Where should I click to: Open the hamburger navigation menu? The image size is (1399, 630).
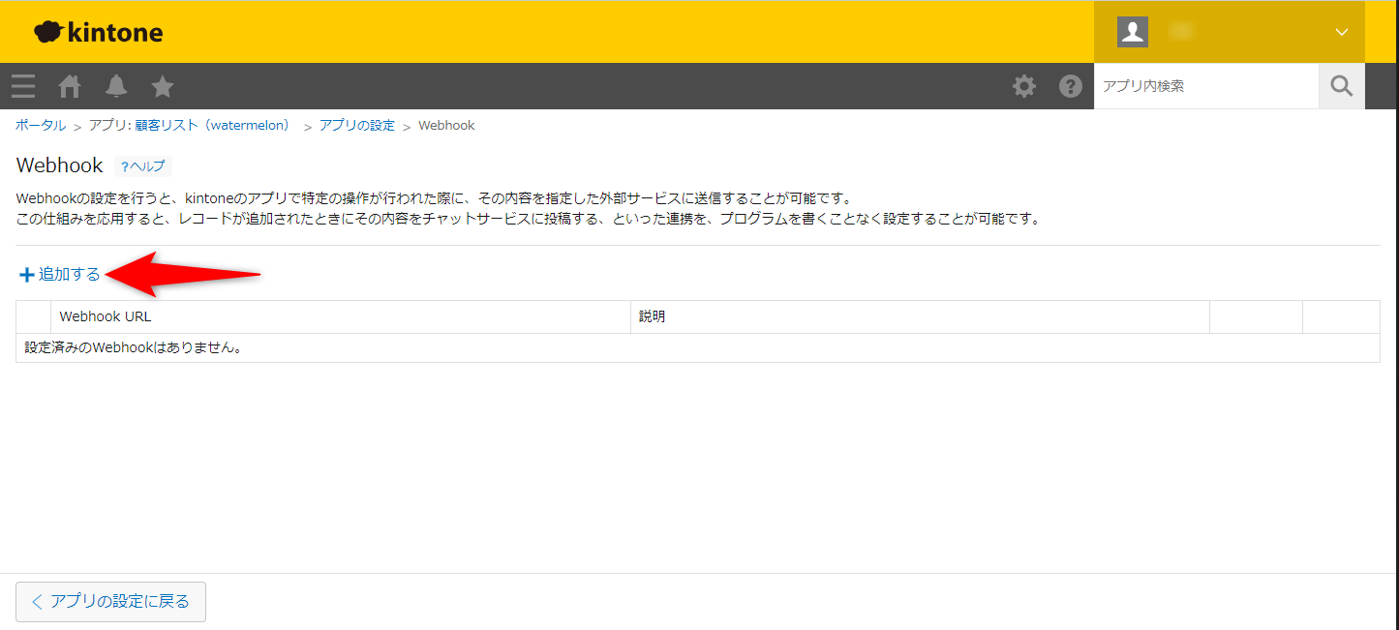pyautogui.click(x=23, y=86)
